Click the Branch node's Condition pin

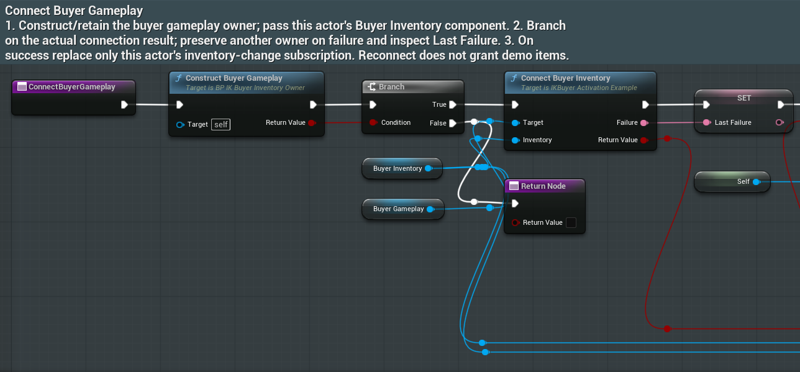pyautogui.click(x=373, y=122)
